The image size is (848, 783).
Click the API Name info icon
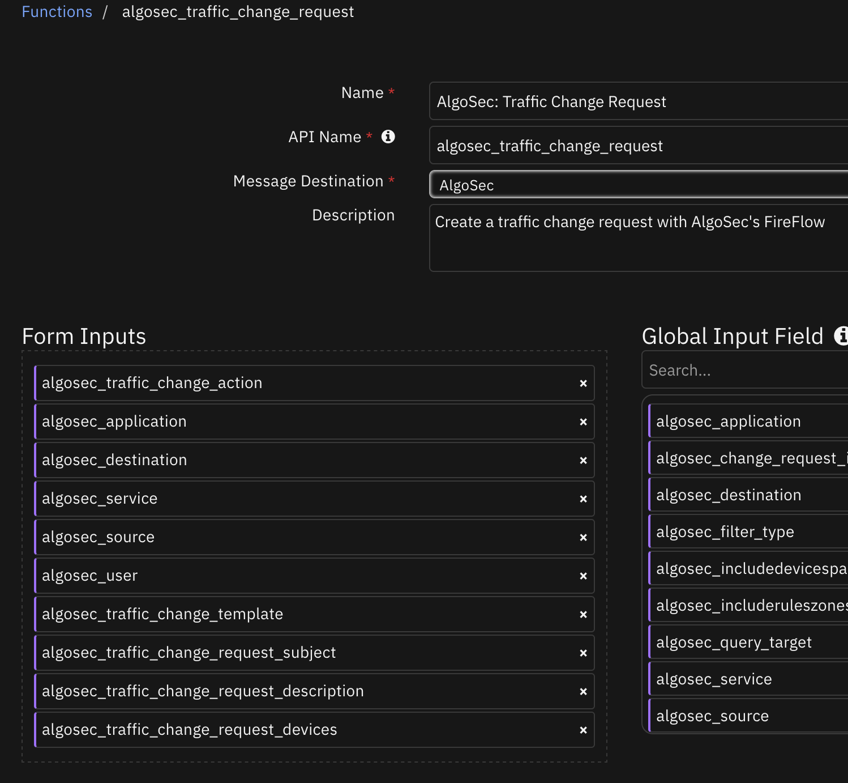click(x=388, y=137)
